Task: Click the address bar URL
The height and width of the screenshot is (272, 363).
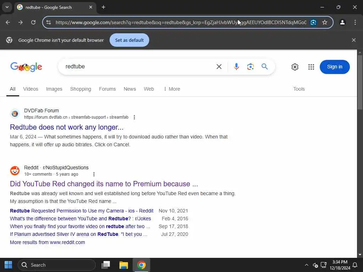Action: [180, 22]
